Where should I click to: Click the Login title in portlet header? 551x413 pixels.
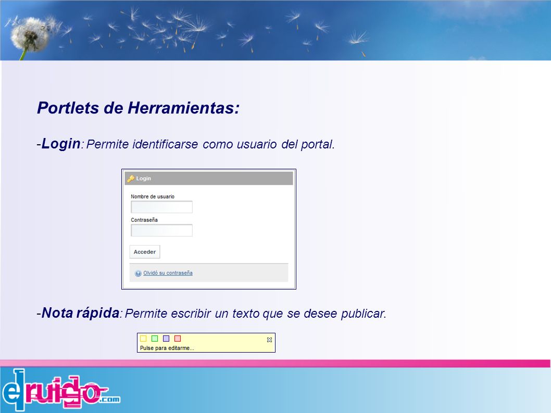click(x=143, y=179)
